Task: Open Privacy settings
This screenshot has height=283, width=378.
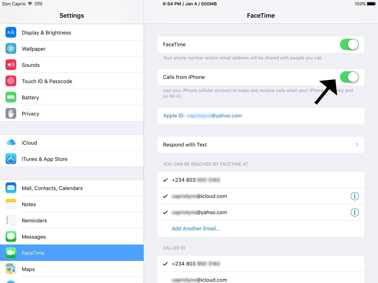Action: pos(72,113)
